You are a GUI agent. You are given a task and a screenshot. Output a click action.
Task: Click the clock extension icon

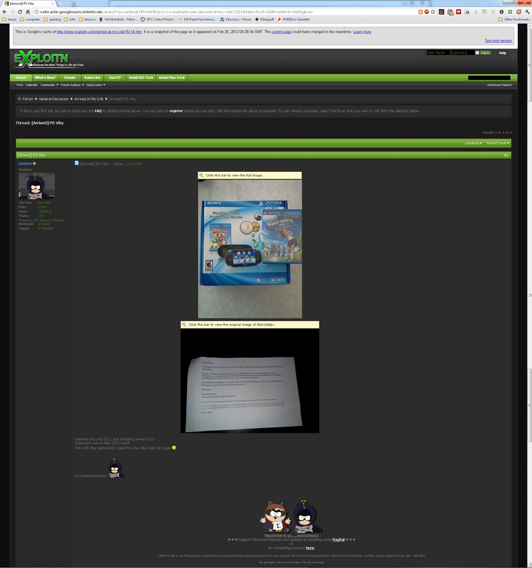501,11
